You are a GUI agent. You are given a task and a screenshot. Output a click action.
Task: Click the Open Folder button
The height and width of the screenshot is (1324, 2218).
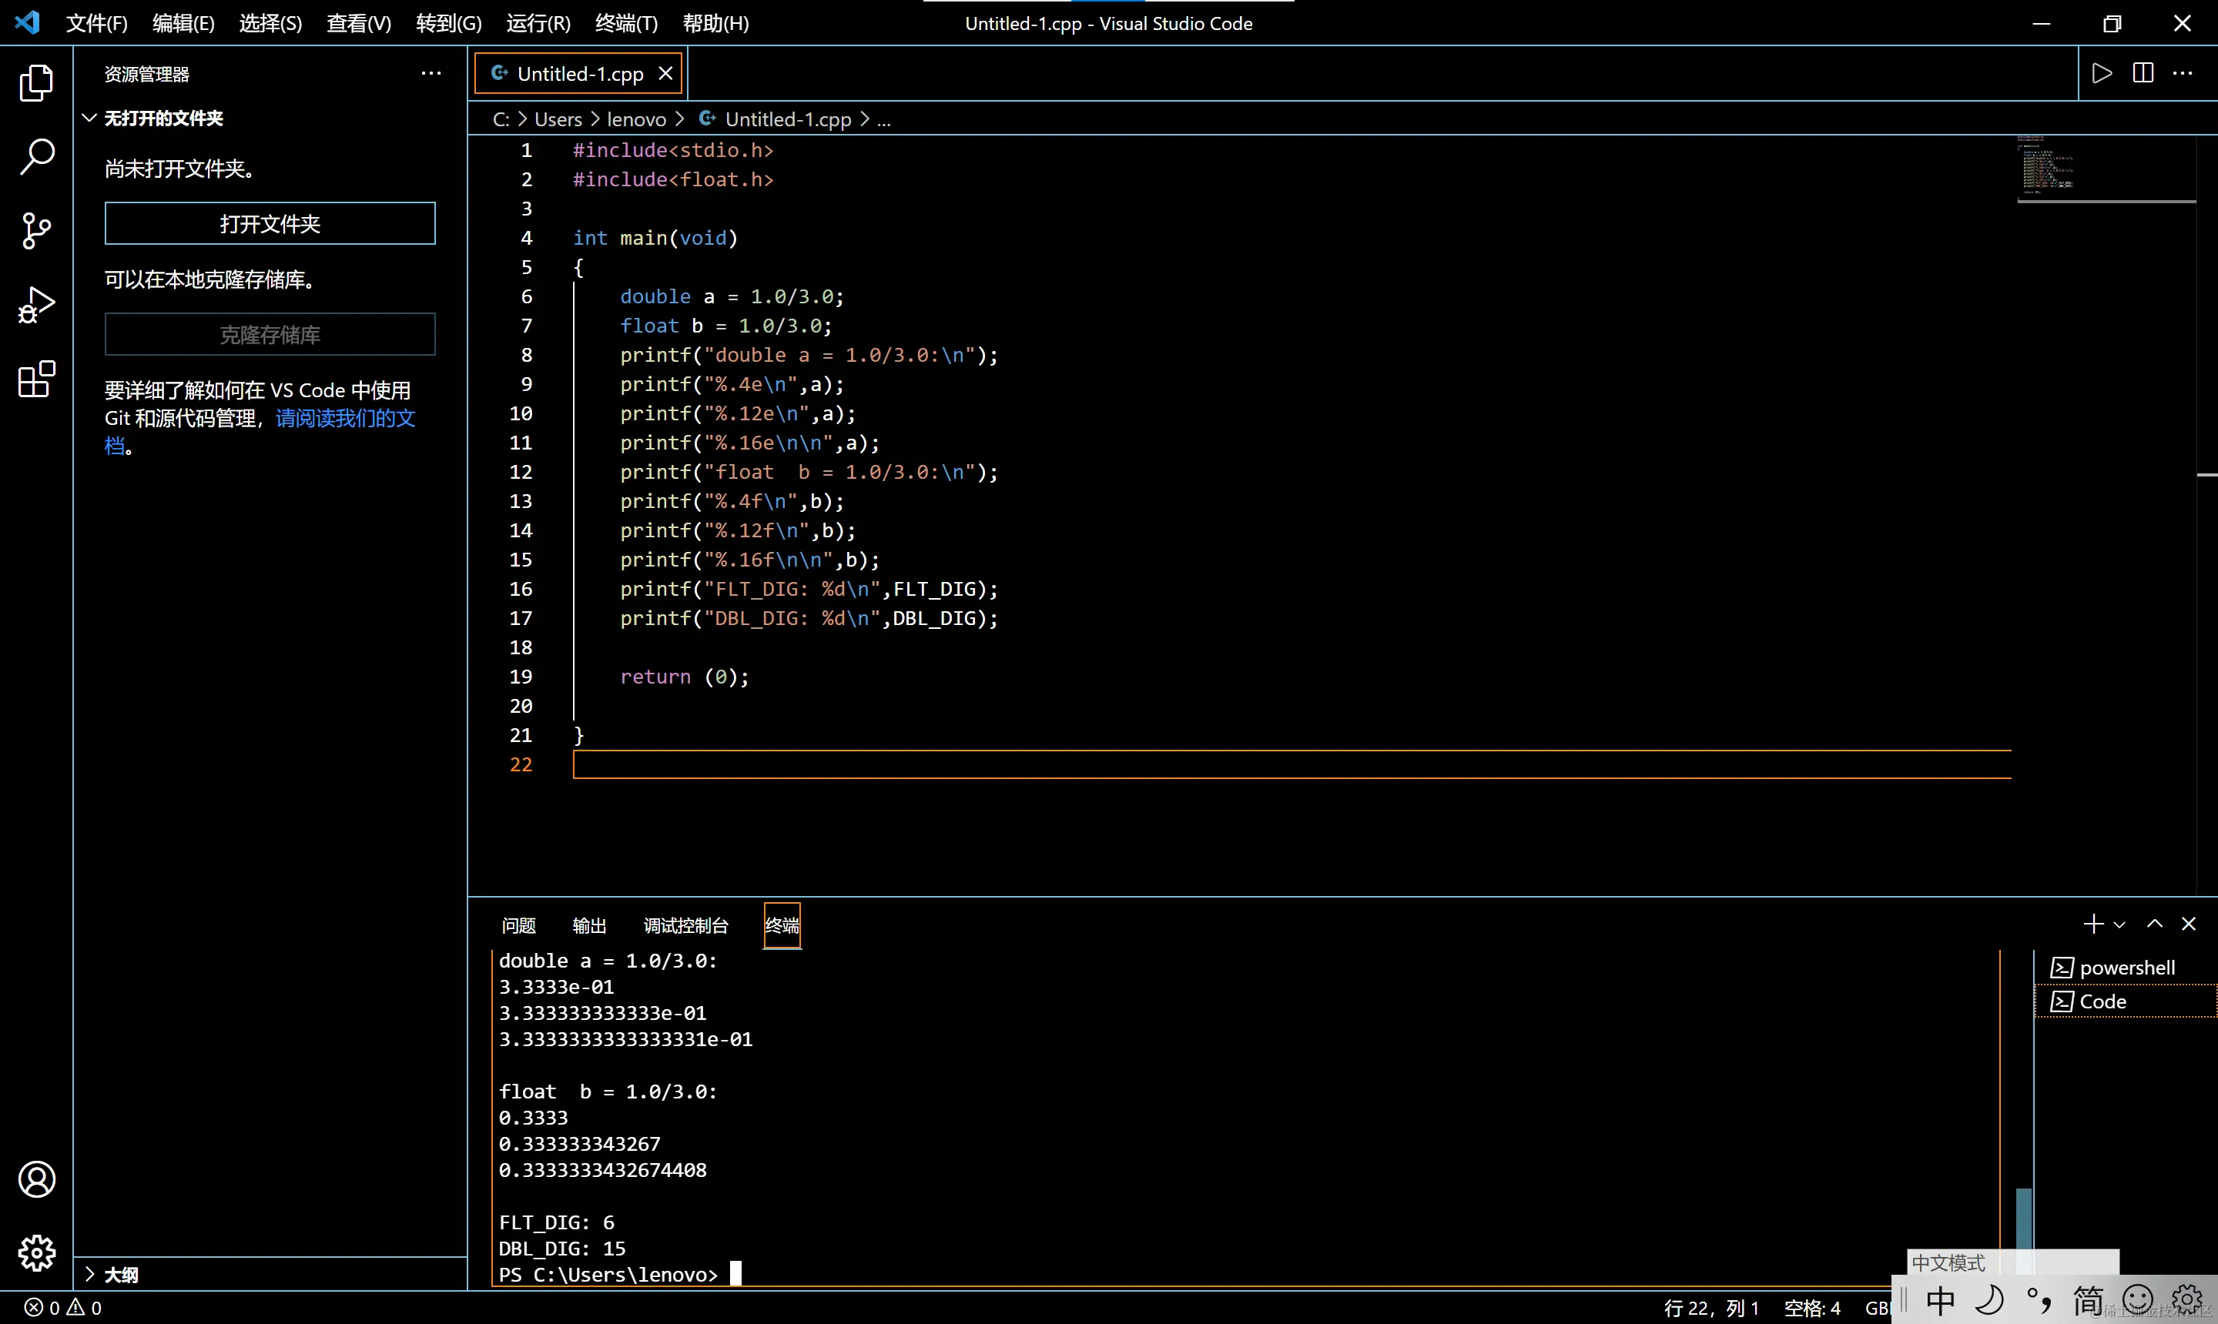[x=270, y=223]
